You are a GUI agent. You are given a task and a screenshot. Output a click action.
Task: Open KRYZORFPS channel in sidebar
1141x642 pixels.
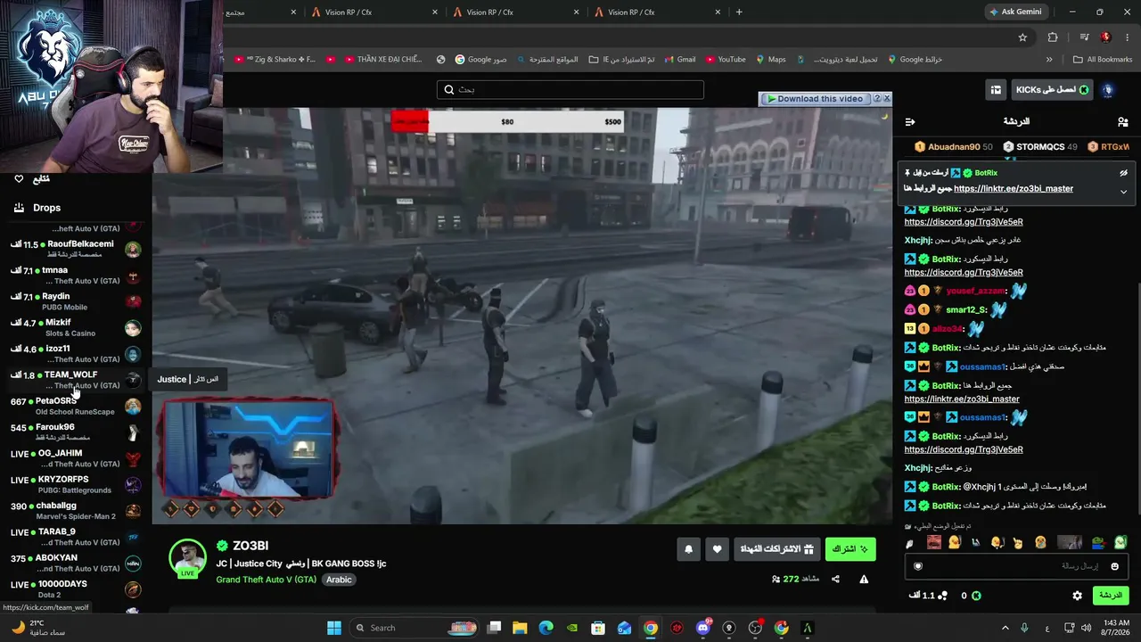tap(76, 484)
